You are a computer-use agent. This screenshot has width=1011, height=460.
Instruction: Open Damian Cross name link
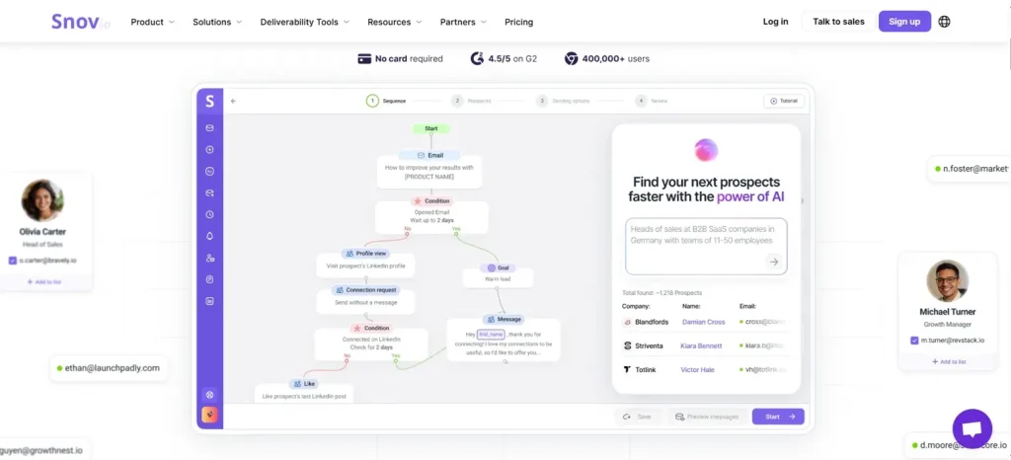[x=703, y=322]
